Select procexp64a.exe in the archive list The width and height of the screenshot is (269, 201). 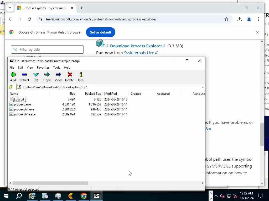point(25,114)
